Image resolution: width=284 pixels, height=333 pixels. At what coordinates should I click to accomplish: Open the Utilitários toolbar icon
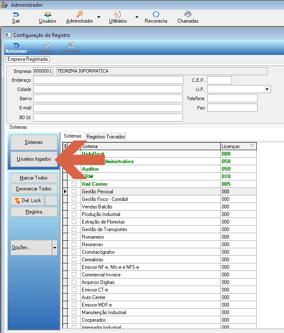point(118,14)
